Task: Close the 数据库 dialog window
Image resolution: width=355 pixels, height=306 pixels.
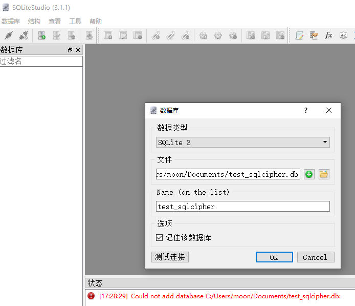Action: (x=329, y=110)
